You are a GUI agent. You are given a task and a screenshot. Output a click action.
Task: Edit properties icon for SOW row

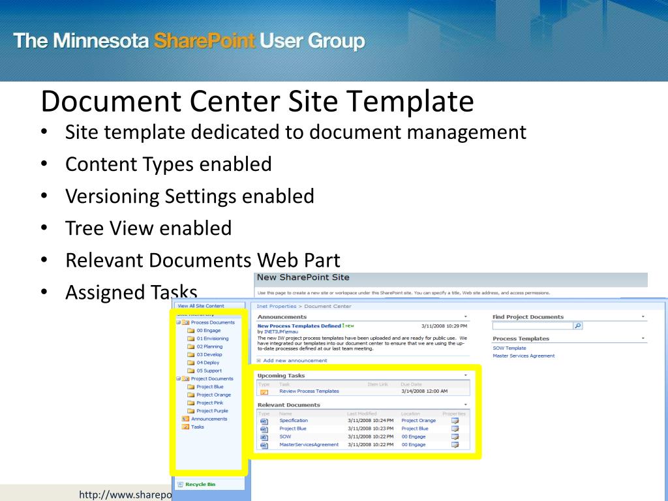[x=455, y=436]
